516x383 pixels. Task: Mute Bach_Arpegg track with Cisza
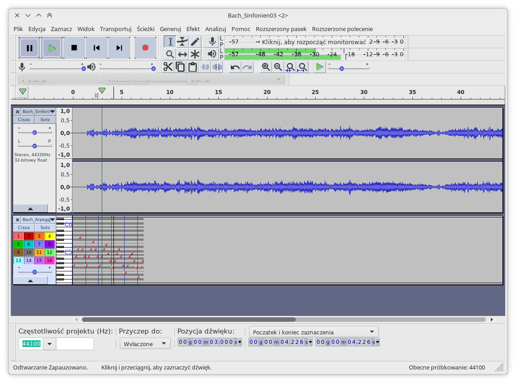pos(24,228)
